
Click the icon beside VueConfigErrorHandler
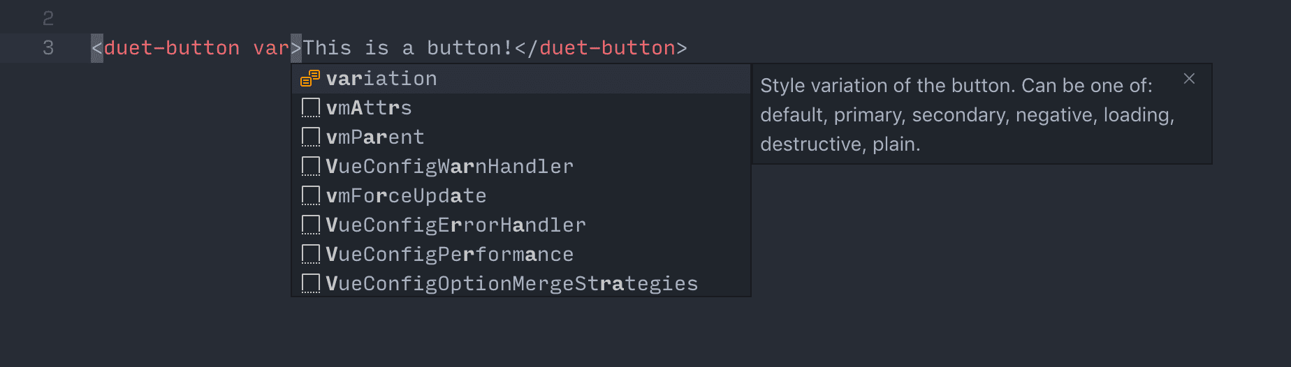pos(311,225)
